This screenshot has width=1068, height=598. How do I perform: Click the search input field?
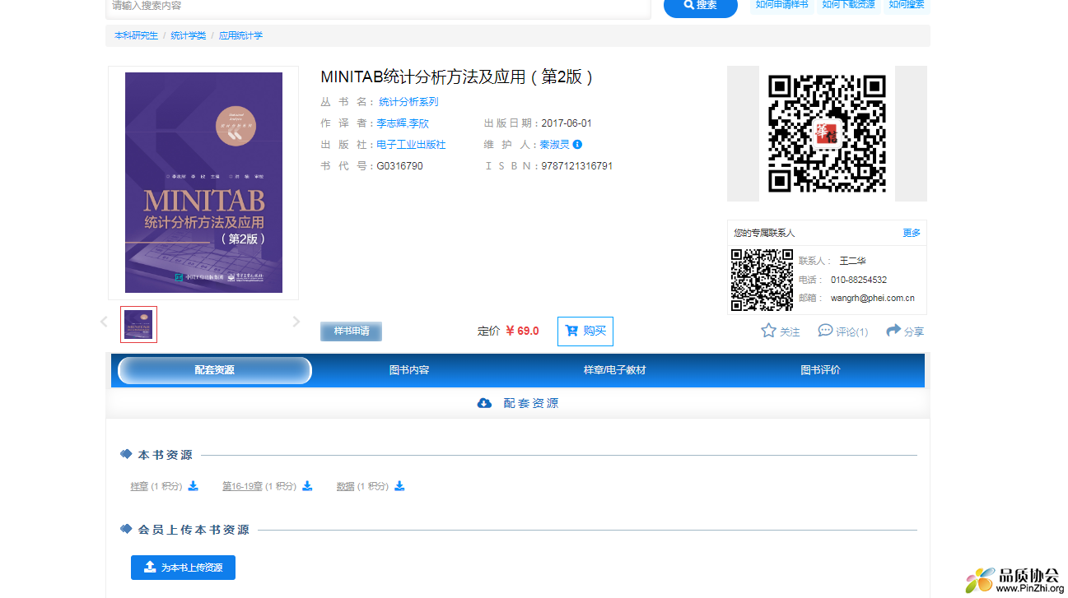379,7
